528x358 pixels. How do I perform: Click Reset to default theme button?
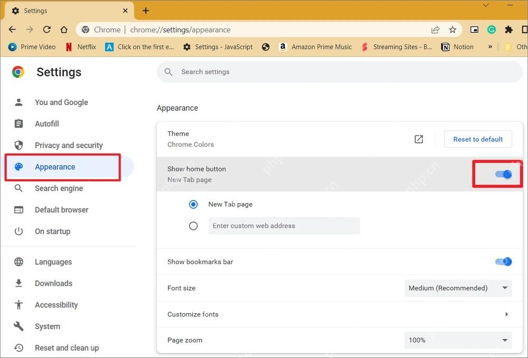click(x=478, y=139)
